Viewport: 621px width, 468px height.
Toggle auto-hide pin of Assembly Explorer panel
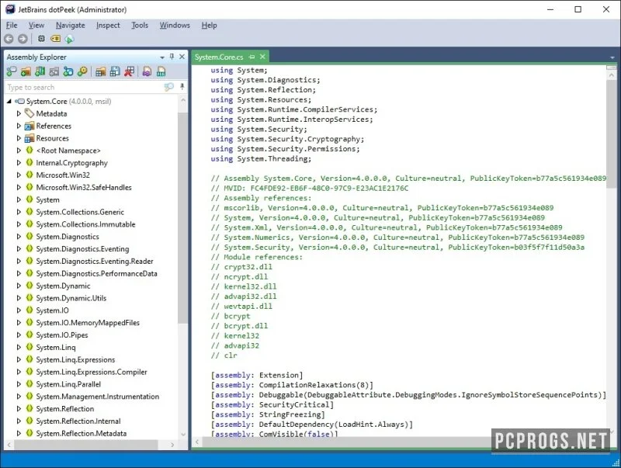click(172, 57)
